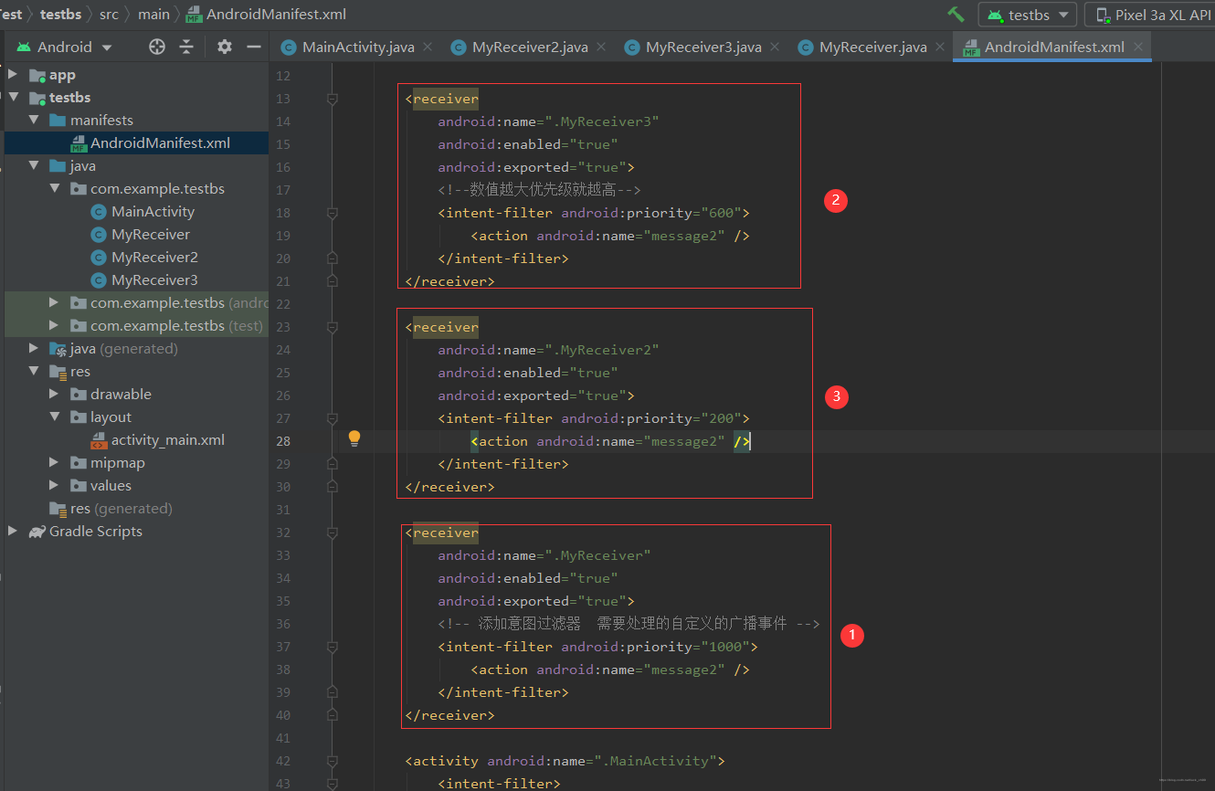The image size is (1215, 791).
Task: Click the Gradle Scripts elephant icon
Action: pos(37,532)
